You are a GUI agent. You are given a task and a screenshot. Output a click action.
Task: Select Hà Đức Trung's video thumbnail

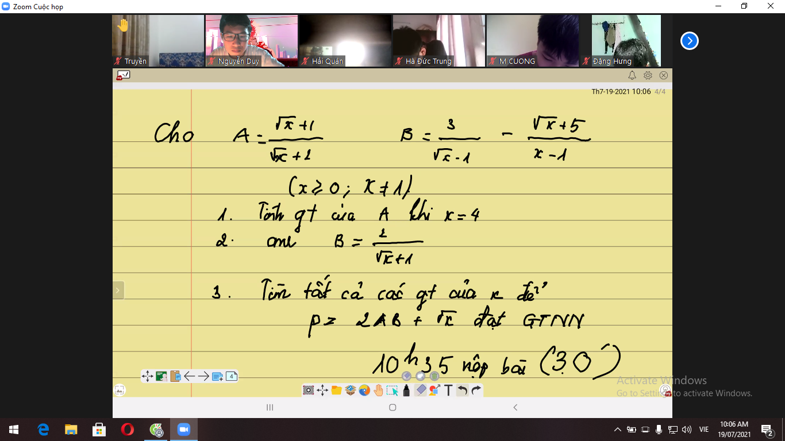click(439, 41)
